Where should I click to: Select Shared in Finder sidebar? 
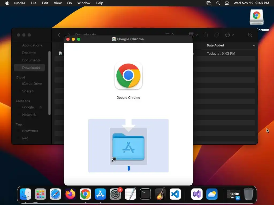coord(28,91)
